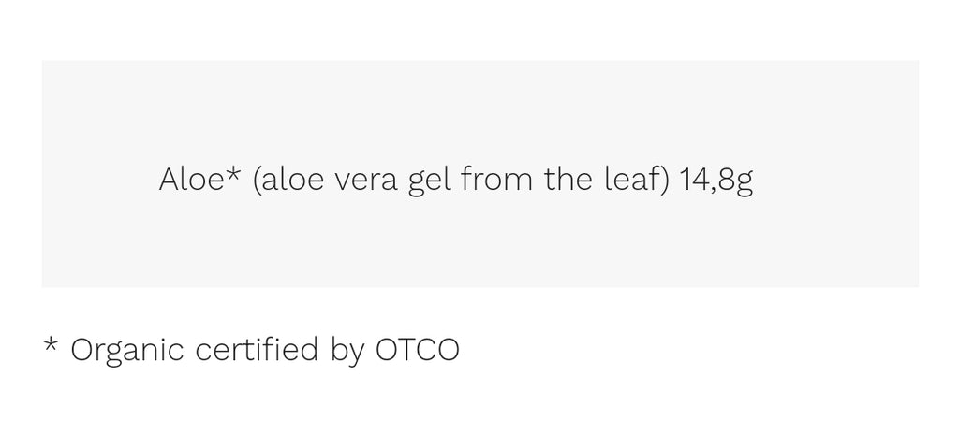Select the lowercase word "aloe" inside parentheses

coord(293,181)
